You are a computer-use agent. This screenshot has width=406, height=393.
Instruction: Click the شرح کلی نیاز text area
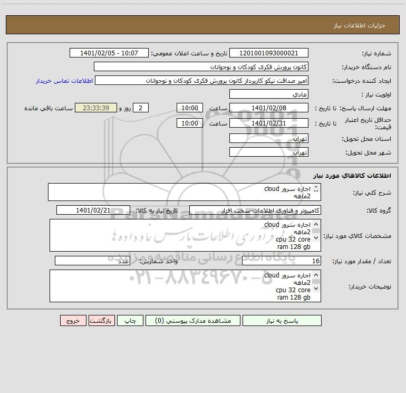tap(185, 192)
